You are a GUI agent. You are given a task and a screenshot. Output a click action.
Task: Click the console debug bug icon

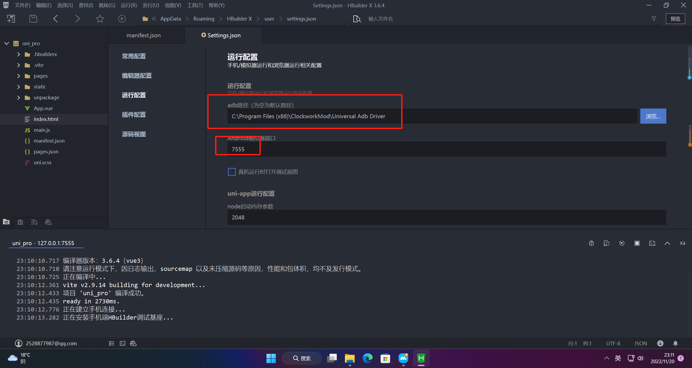tap(591, 243)
